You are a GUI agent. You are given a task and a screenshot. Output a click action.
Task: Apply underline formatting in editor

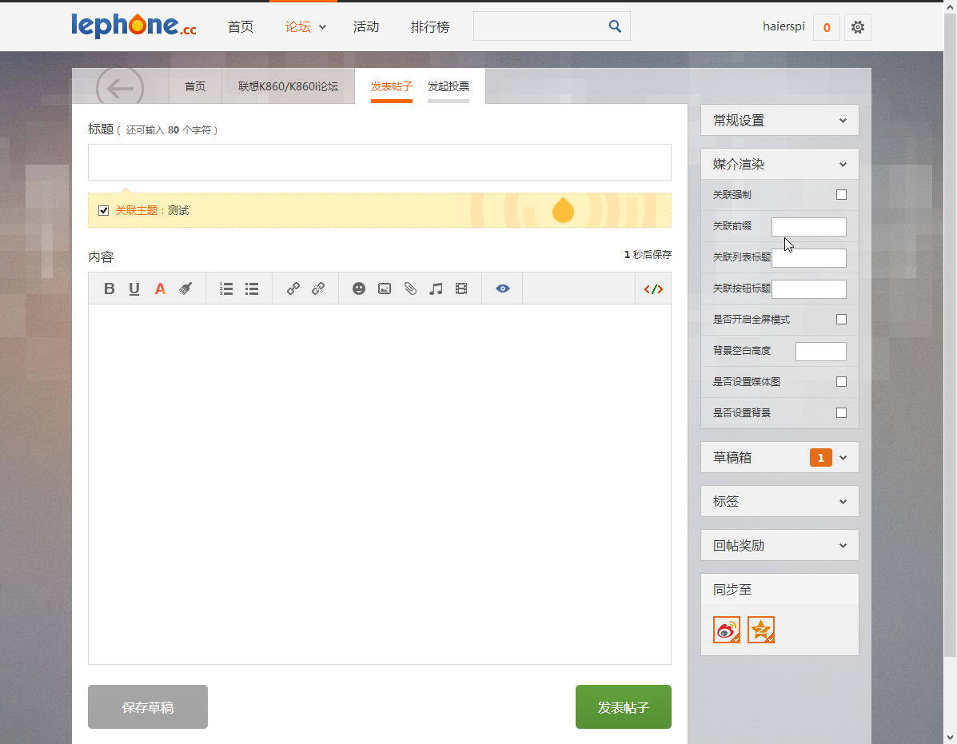point(134,289)
